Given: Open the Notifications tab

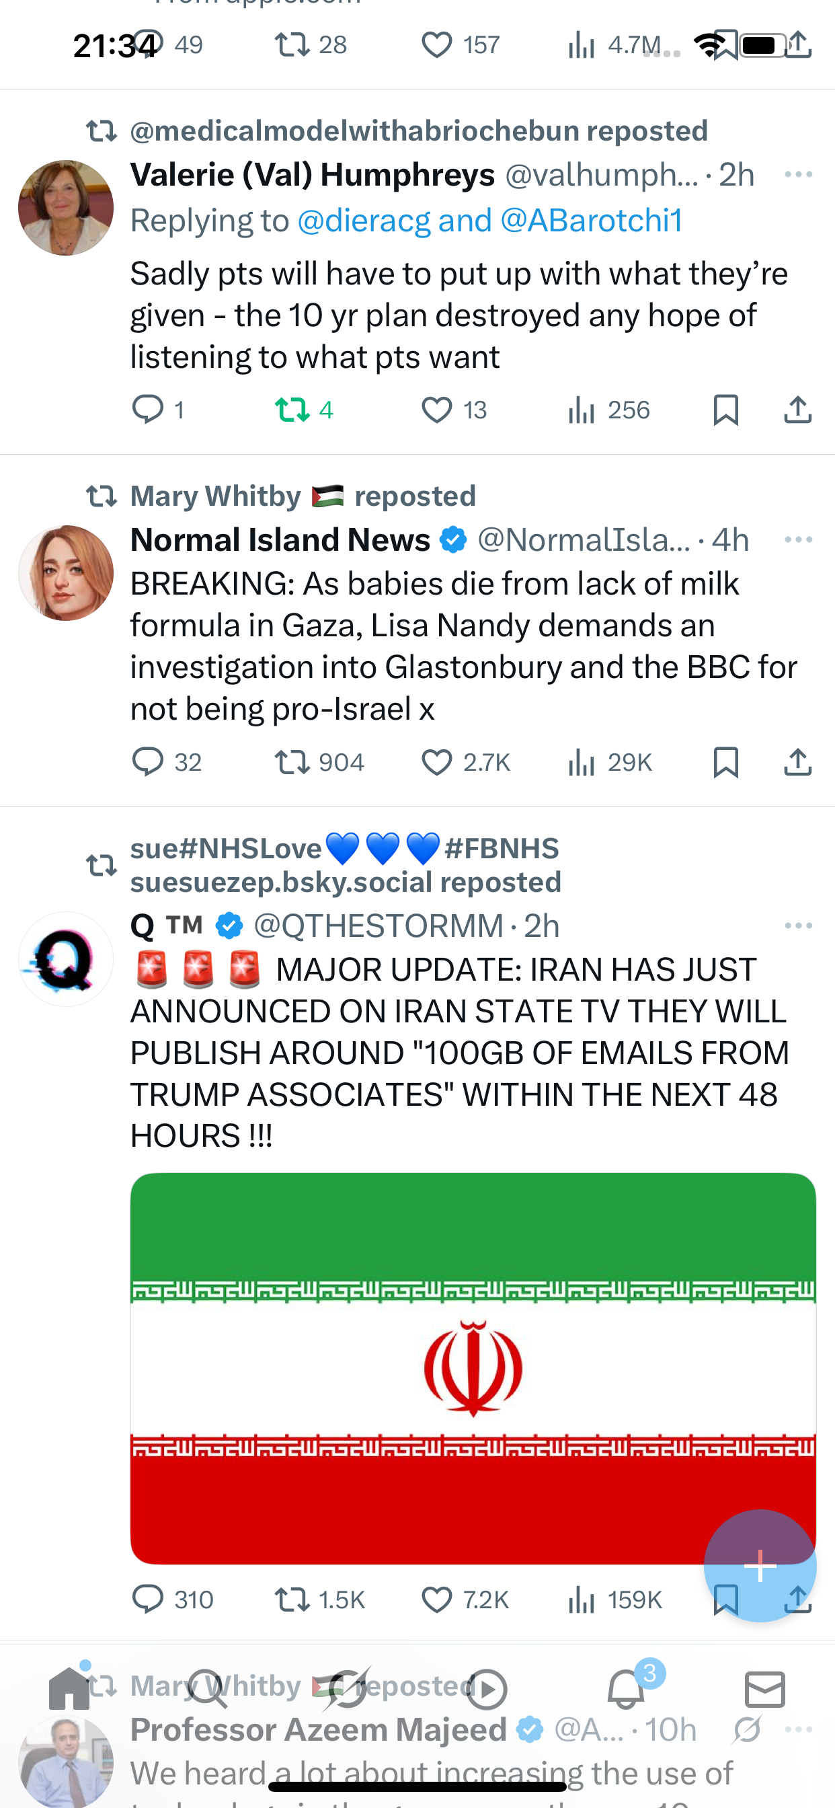Looking at the screenshot, I should [626, 1689].
